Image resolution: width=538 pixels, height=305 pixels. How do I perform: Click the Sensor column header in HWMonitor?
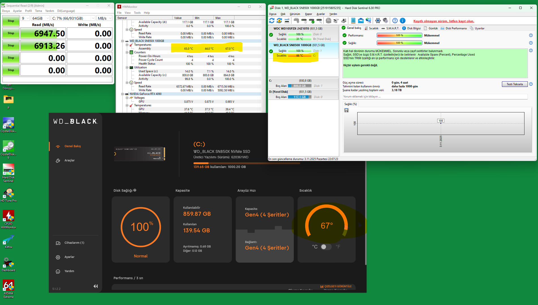click(x=144, y=18)
